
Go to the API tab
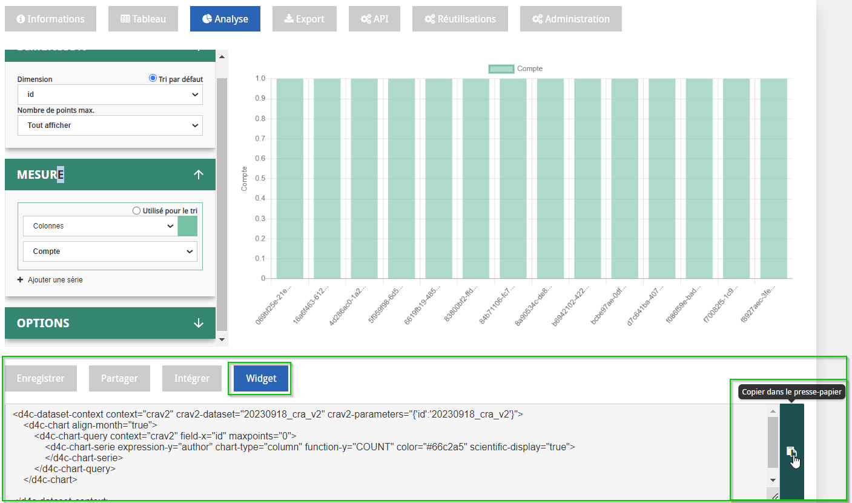point(374,19)
